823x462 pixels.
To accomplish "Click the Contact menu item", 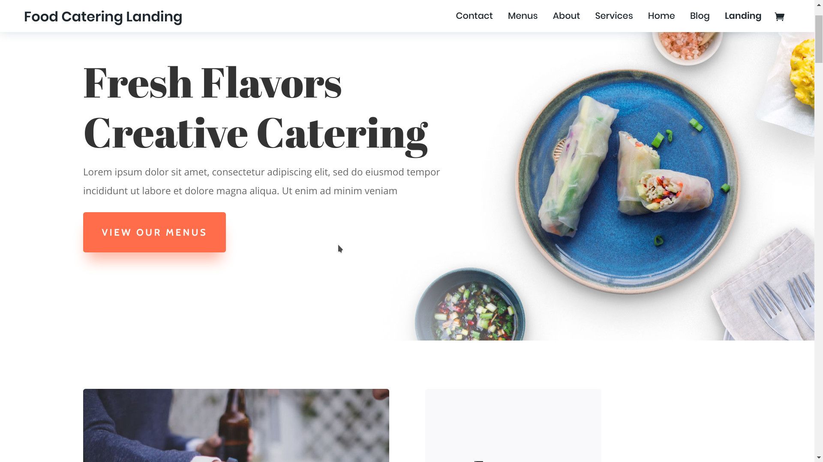I will (x=474, y=16).
